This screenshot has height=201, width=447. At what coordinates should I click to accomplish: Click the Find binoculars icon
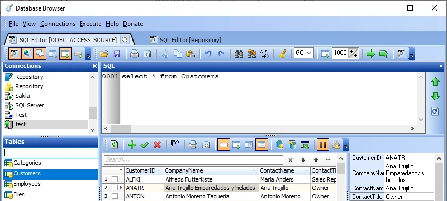(x=239, y=54)
